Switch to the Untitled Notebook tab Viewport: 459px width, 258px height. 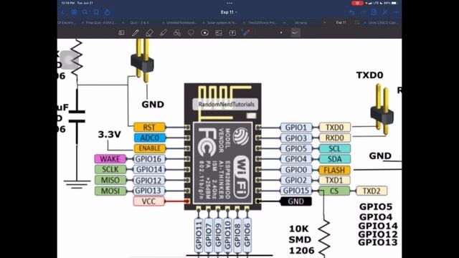coord(181,22)
